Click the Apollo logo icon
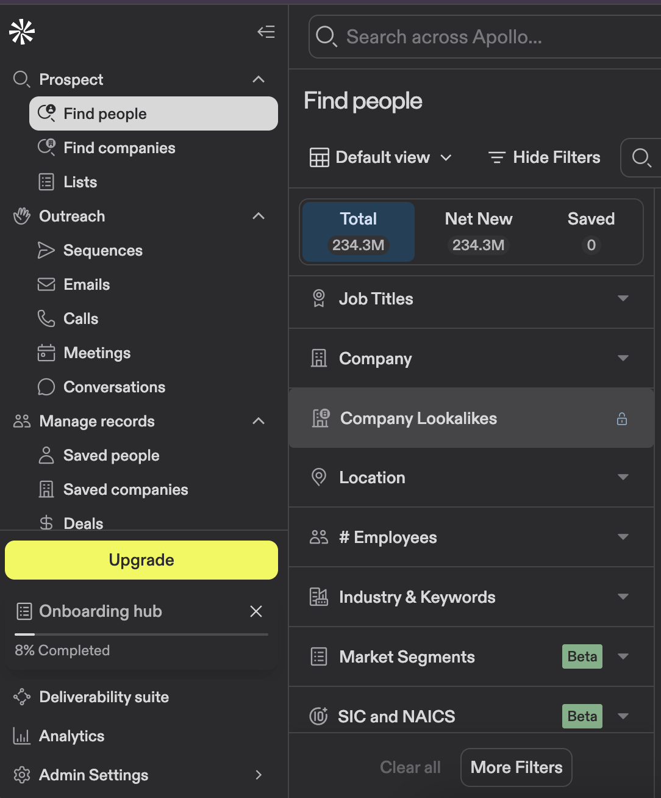661x798 pixels. pos(20,31)
